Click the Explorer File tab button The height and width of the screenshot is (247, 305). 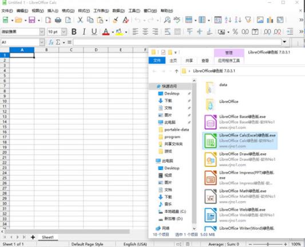[x=157, y=61]
